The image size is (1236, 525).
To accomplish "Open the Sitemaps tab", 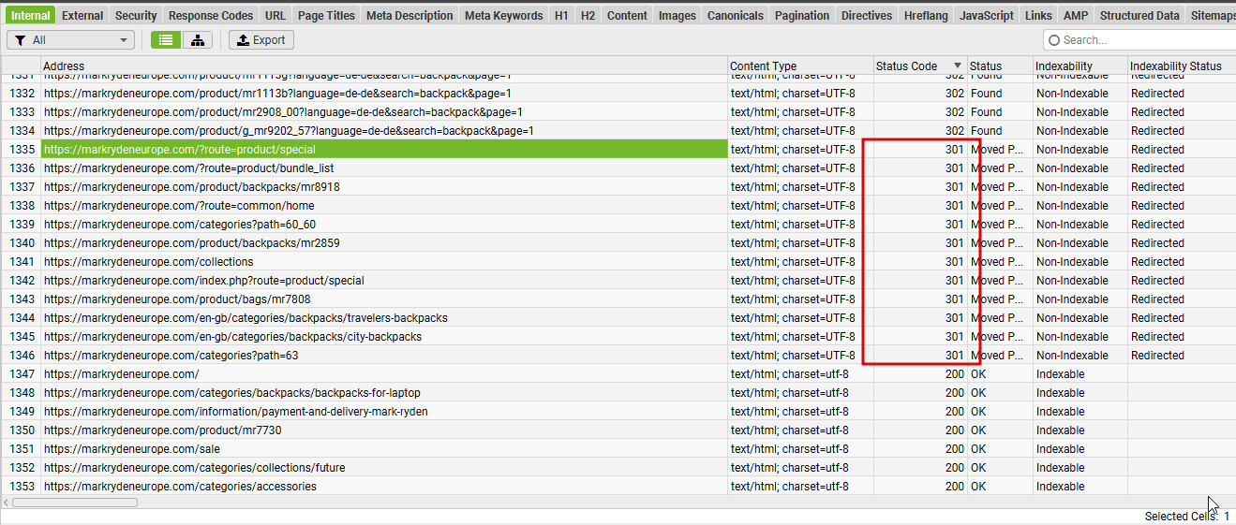I will [x=1212, y=15].
